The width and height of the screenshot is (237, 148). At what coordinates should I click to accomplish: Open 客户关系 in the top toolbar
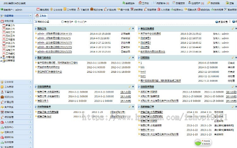pos(123,9)
